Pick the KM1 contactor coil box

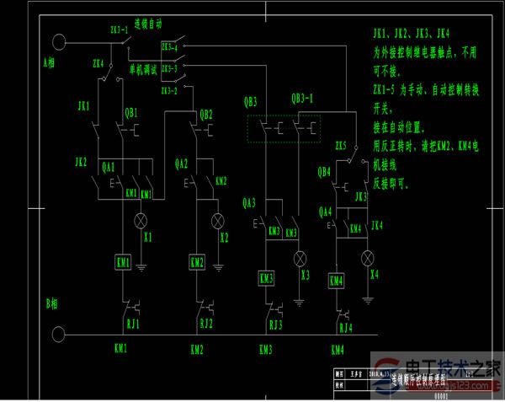coord(123,262)
